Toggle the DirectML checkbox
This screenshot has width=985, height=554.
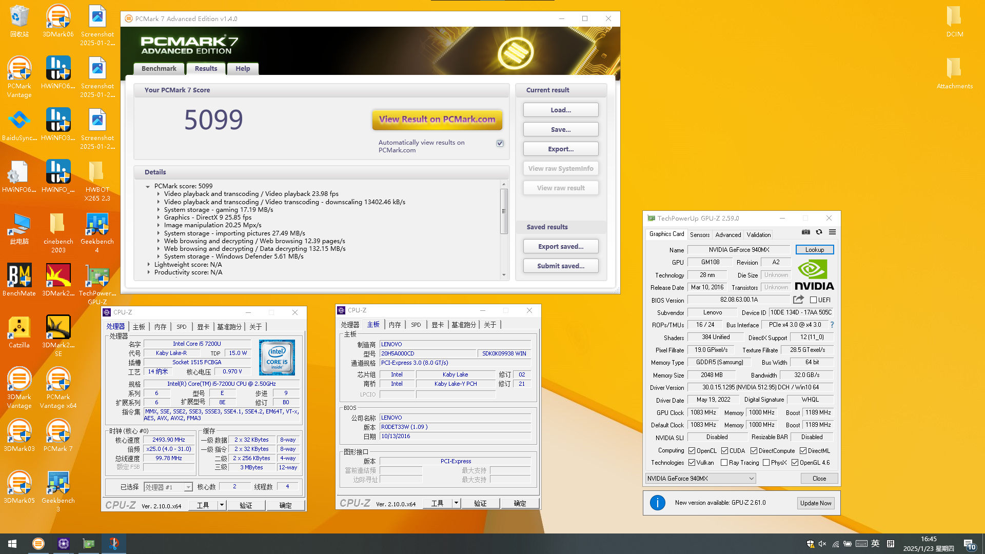(803, 451)
